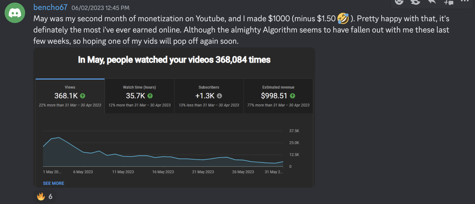Reply to the message with the arrow icon
The height and width of the screenshot is (204, 475).
coord(432,2)
